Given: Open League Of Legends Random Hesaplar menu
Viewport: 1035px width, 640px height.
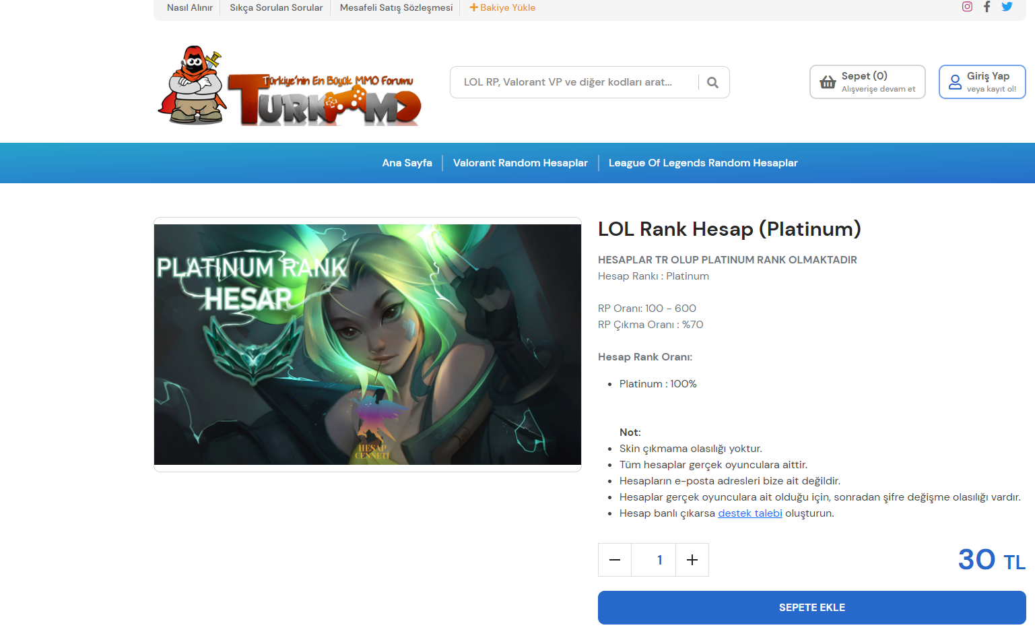Looking at the screenshot, I should pos(703,163).
